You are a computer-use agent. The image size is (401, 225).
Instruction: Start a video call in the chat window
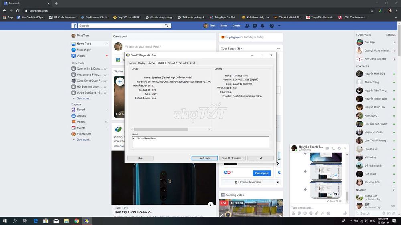click(x=327, y=148)
